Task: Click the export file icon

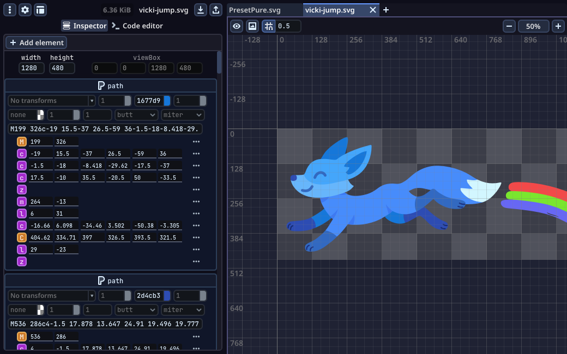Action: coord(216,10)
